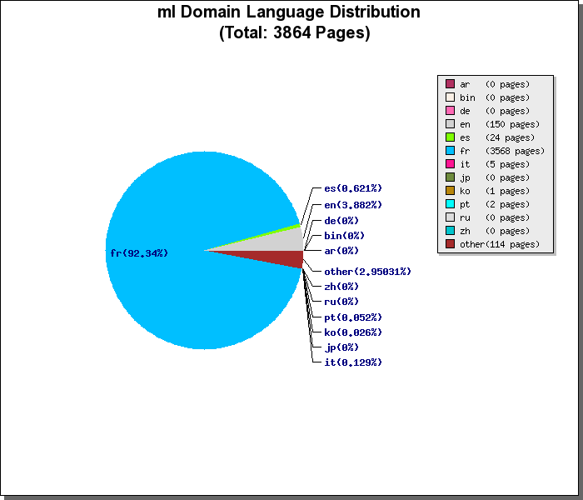
Task: Click the fr legend blue swatch
Action: pyautogui.click(x=450, y=151)
